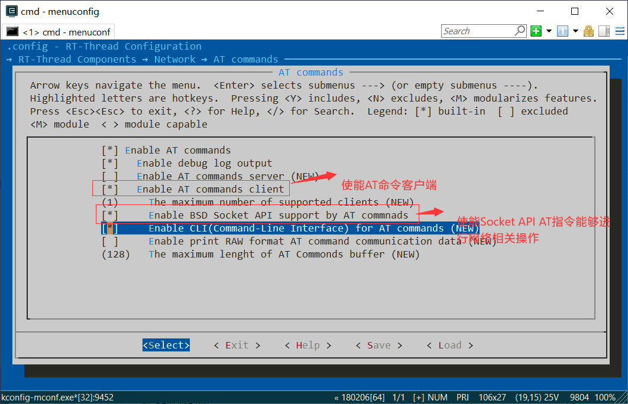Open the dropdown arrow beside the green plus icon
Screen dimensions: 628x404
coord(549,31)
